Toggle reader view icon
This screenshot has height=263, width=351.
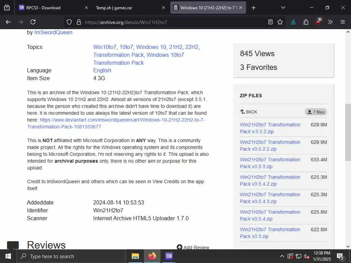pos(270,22)
